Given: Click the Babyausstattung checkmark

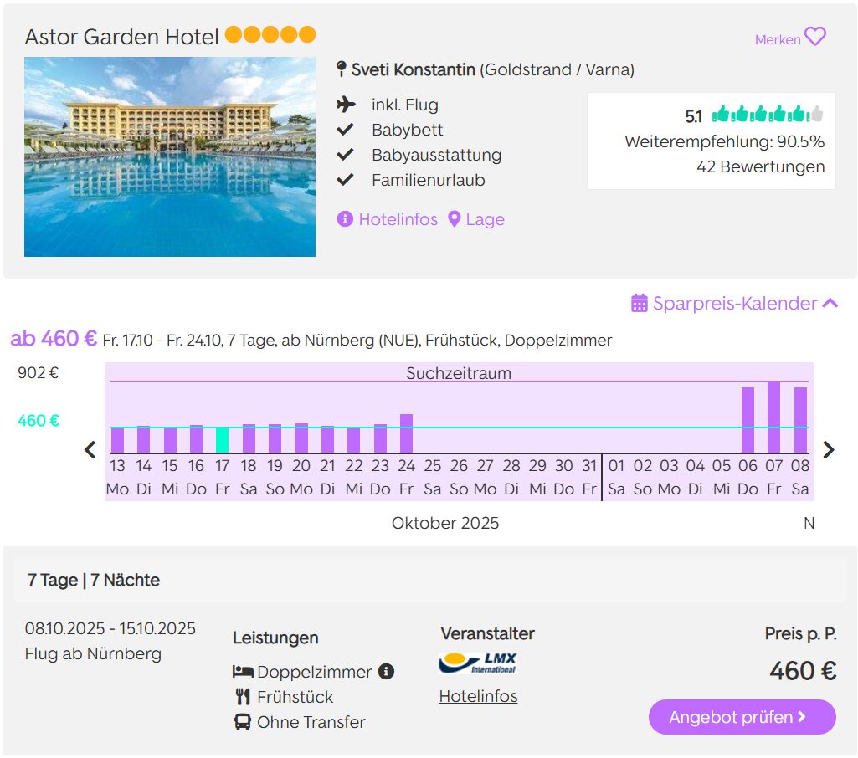Looking at the screenshot, I should click(345, 155).
